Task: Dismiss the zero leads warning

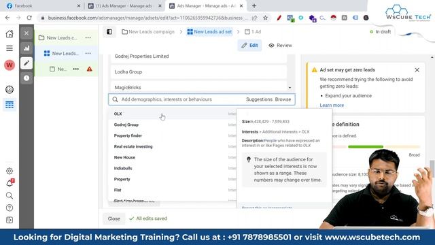Action: pos(417,70)
